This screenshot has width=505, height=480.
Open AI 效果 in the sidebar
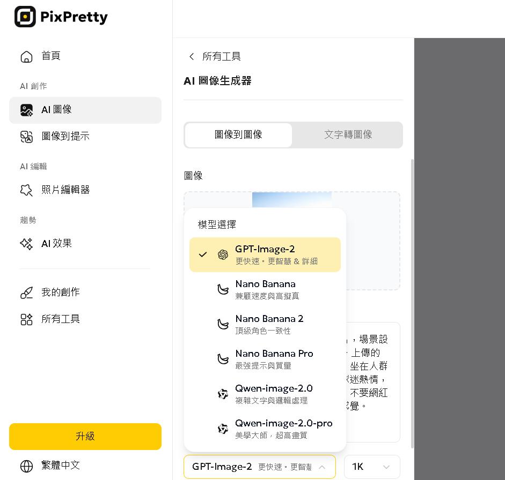coord(85,244)
